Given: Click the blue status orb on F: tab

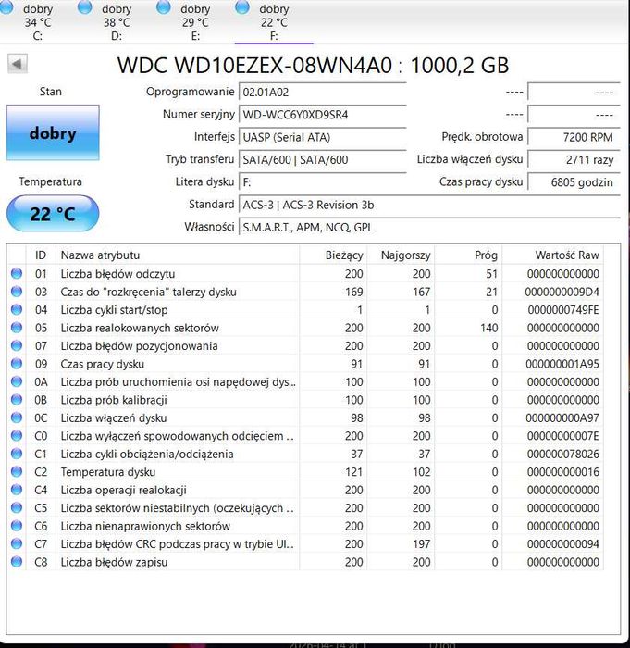Looking at the screenshot, I should 242,7.
